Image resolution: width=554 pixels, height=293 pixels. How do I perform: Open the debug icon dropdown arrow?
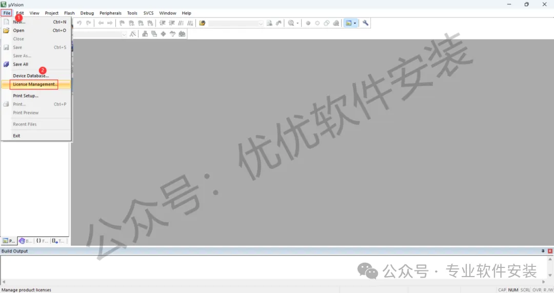point(298,23)
